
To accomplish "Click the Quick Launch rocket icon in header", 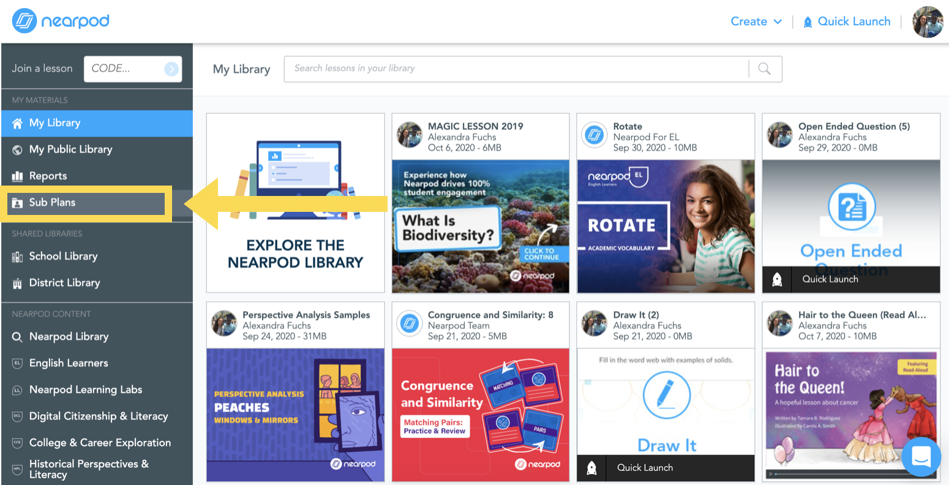I will [x=808, y=22].
